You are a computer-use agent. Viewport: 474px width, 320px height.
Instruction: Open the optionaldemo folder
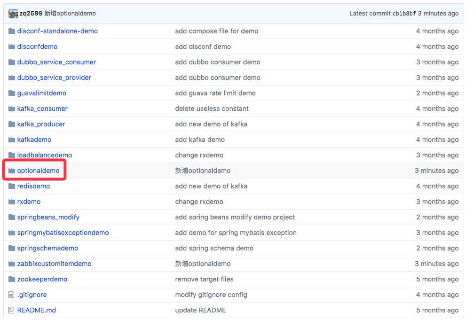pos(39,171)
